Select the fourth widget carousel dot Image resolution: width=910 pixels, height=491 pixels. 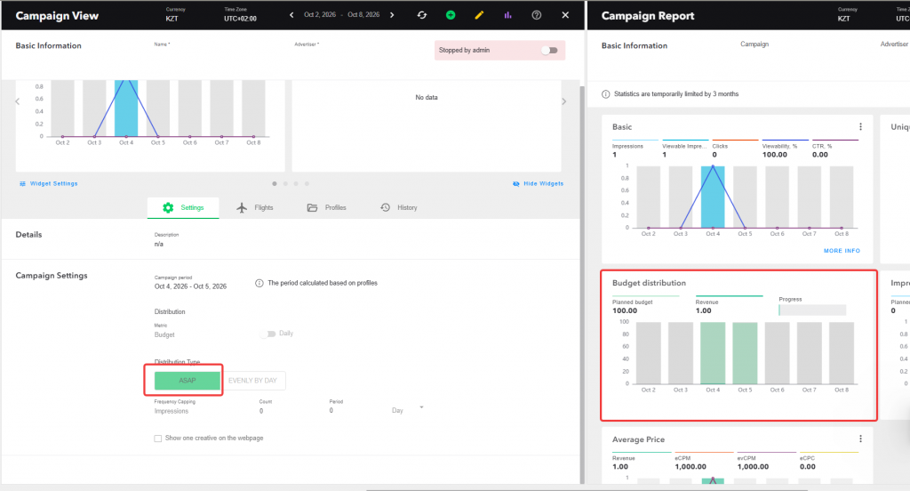307,183
